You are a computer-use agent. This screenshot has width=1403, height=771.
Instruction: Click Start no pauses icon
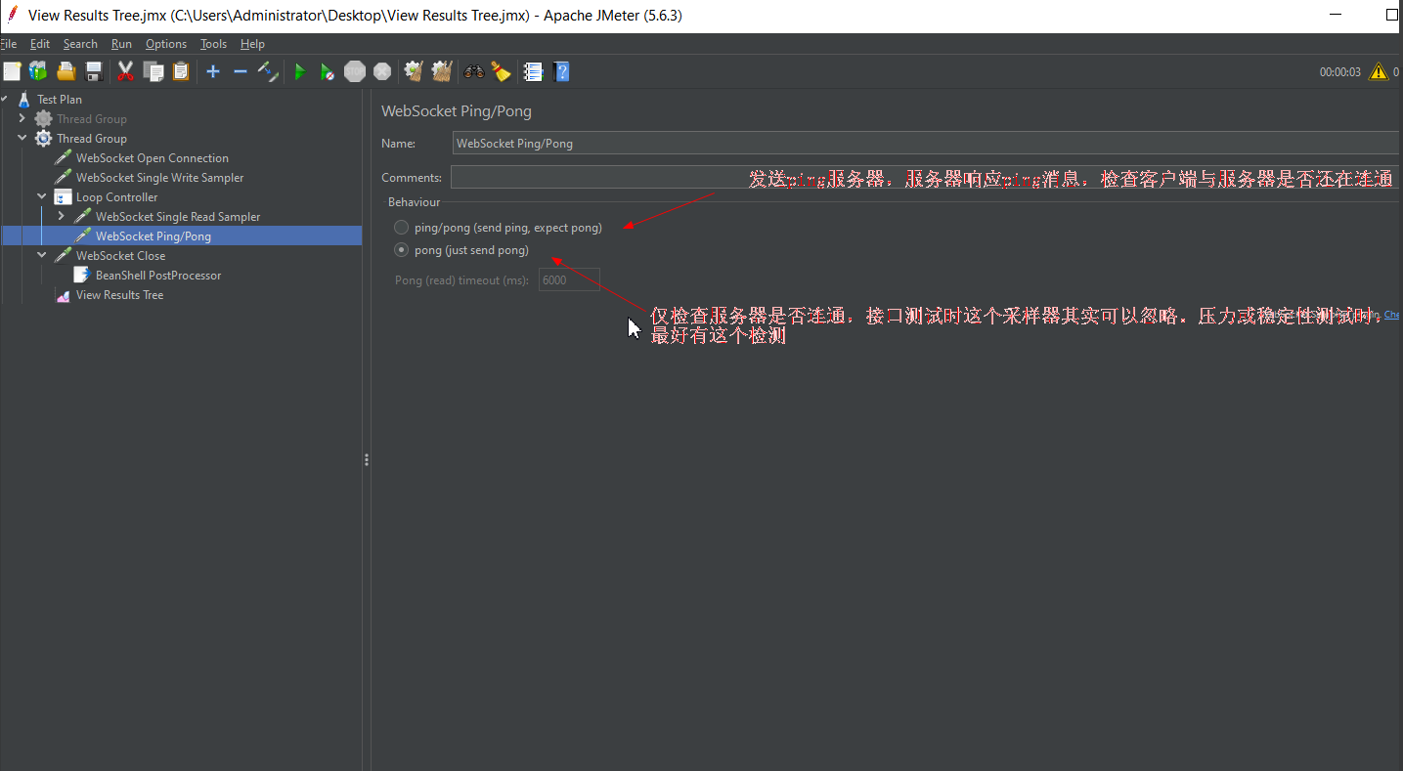(328, 71)
